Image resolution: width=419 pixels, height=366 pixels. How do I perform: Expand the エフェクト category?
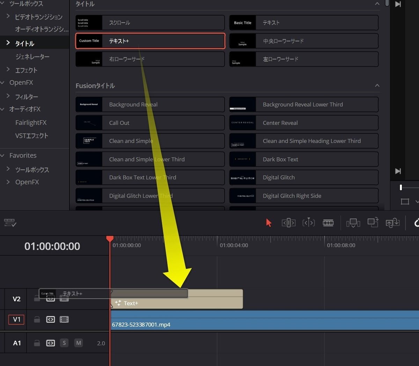coord(8,70)
